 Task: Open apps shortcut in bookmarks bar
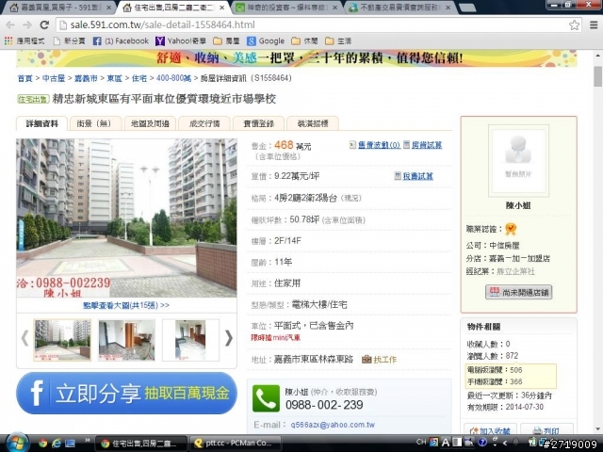pos(24,40)
